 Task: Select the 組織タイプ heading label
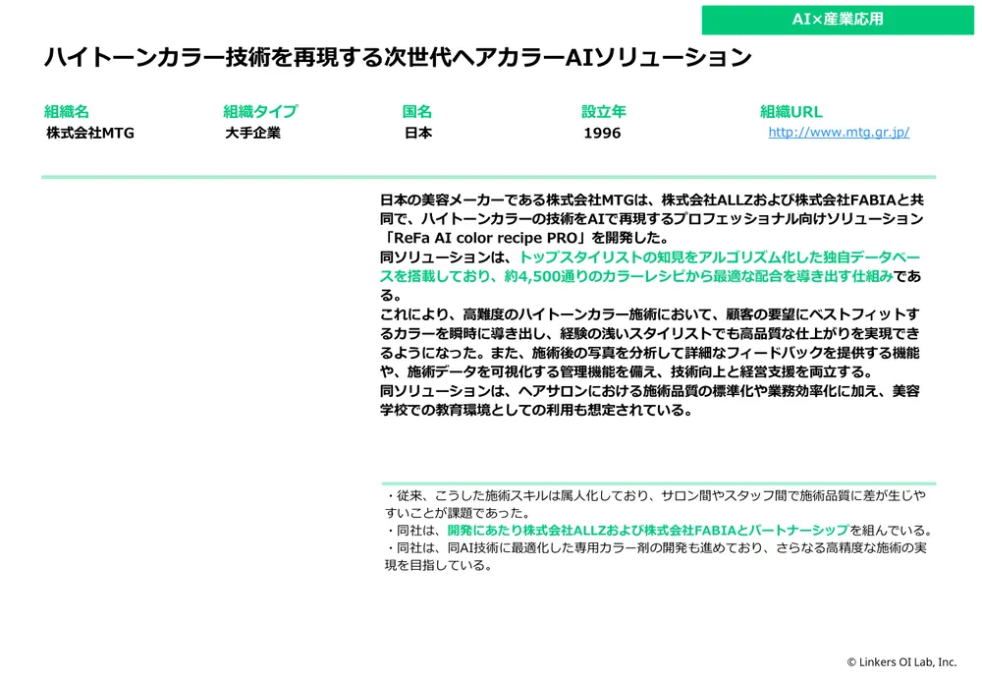(259, 112)
